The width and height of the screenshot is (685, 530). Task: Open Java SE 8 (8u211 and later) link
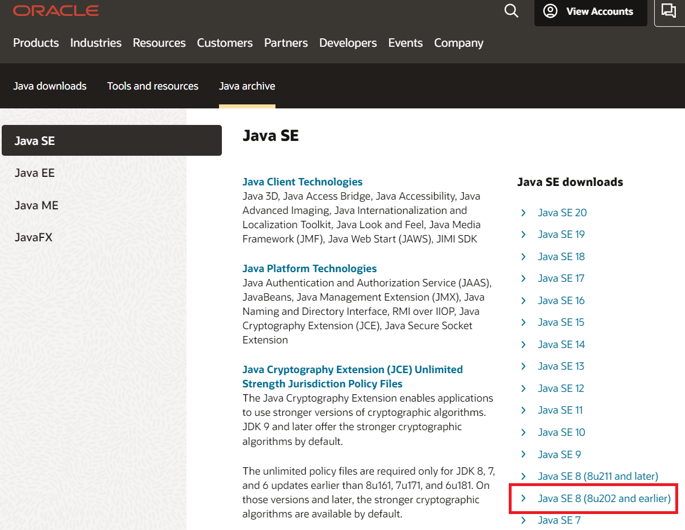[598, 476]
